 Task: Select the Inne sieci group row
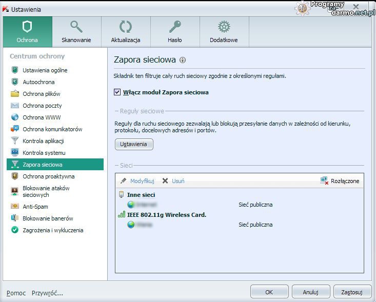click(x=141, y=195)
